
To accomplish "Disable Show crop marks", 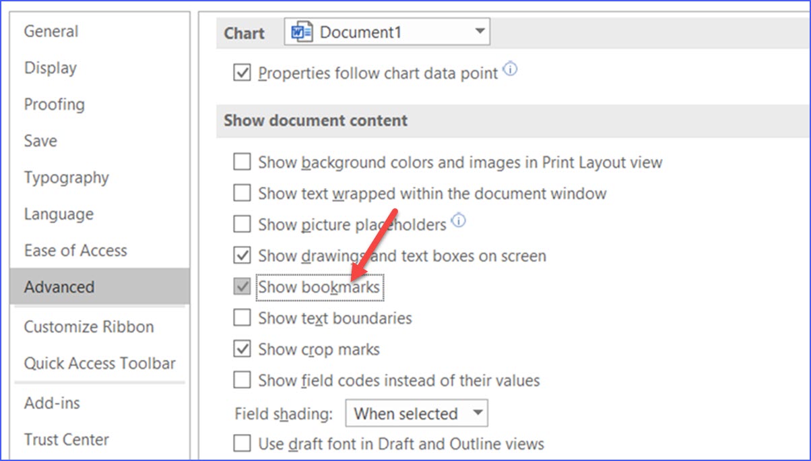I will [241, 349].
